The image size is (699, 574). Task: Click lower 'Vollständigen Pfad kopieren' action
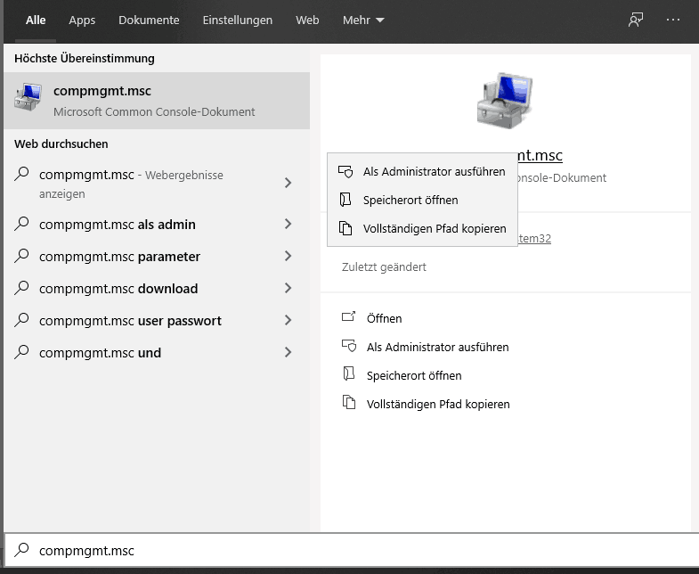(x=438, y=404)
